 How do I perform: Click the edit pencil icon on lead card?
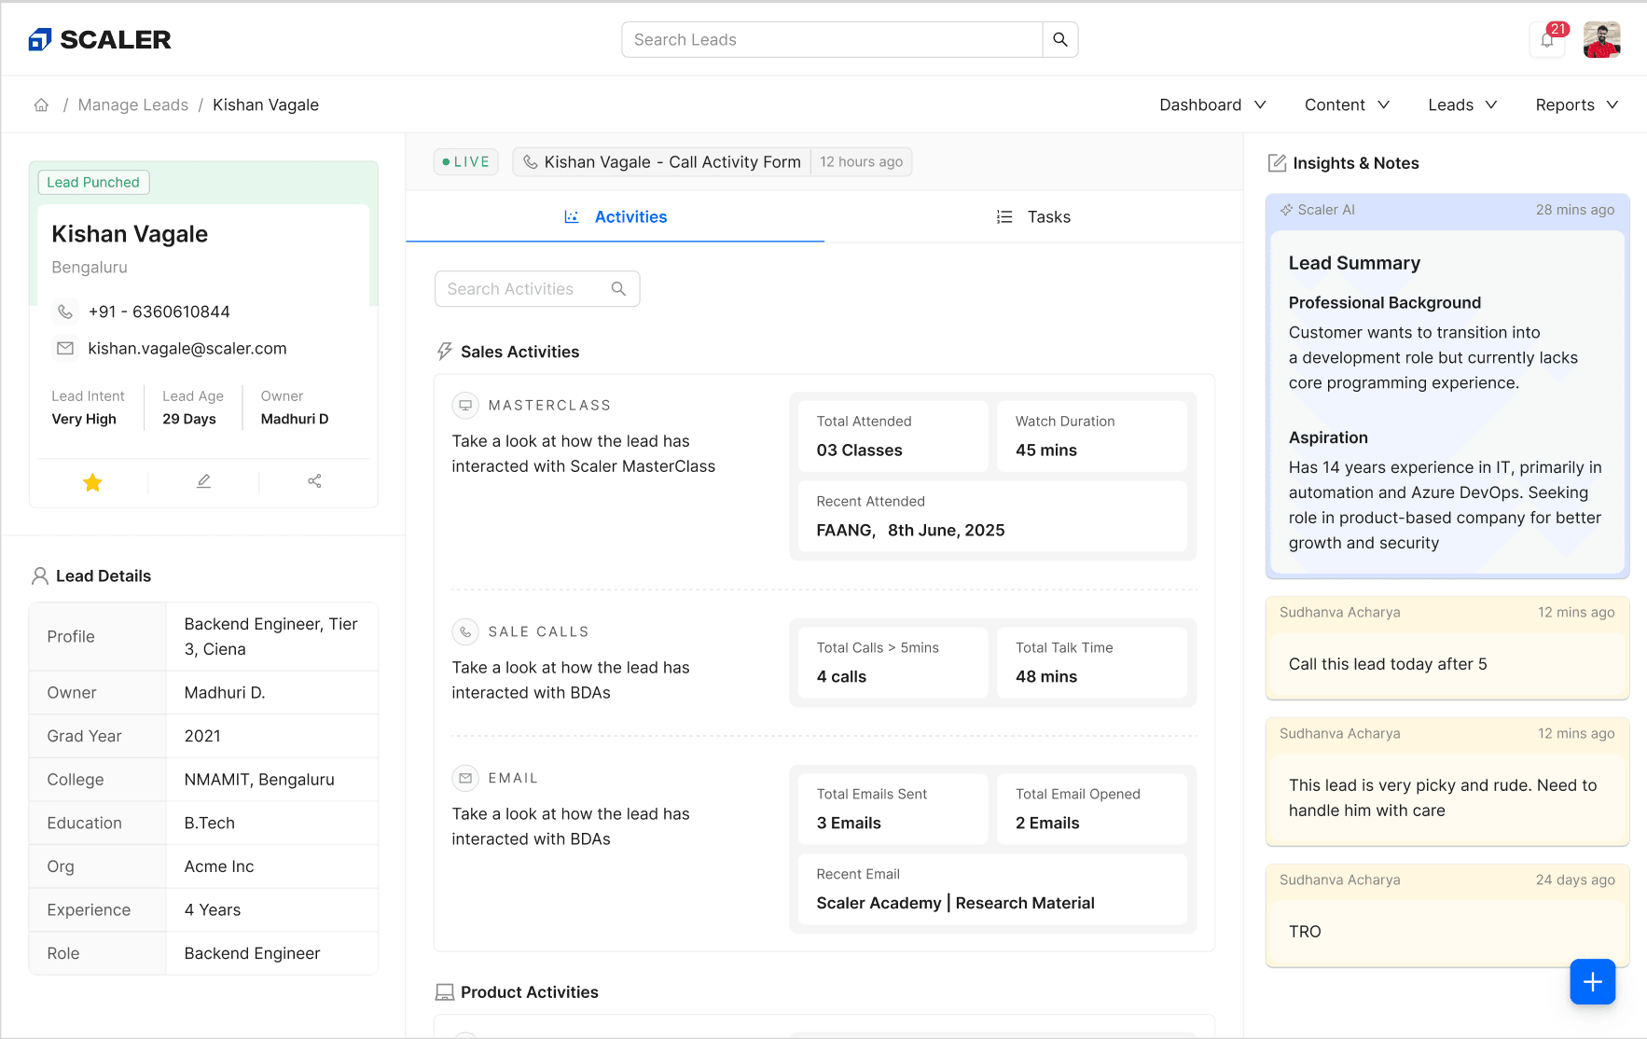(203, 481)
